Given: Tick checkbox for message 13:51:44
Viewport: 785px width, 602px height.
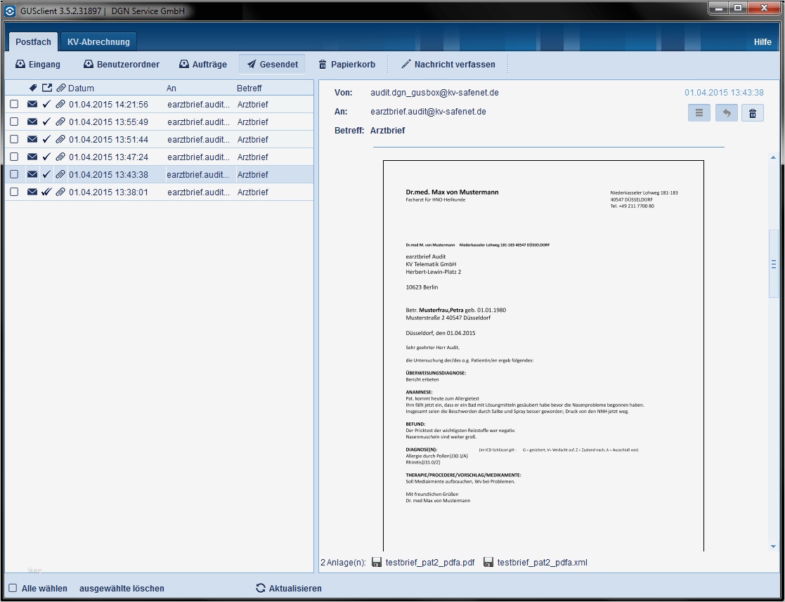Looking at the screenshot, I should point(14,139).
